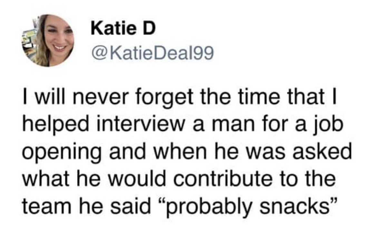Open the Katie D display name
The width and height of the screenshot is (380, 231).
[123, 29]
